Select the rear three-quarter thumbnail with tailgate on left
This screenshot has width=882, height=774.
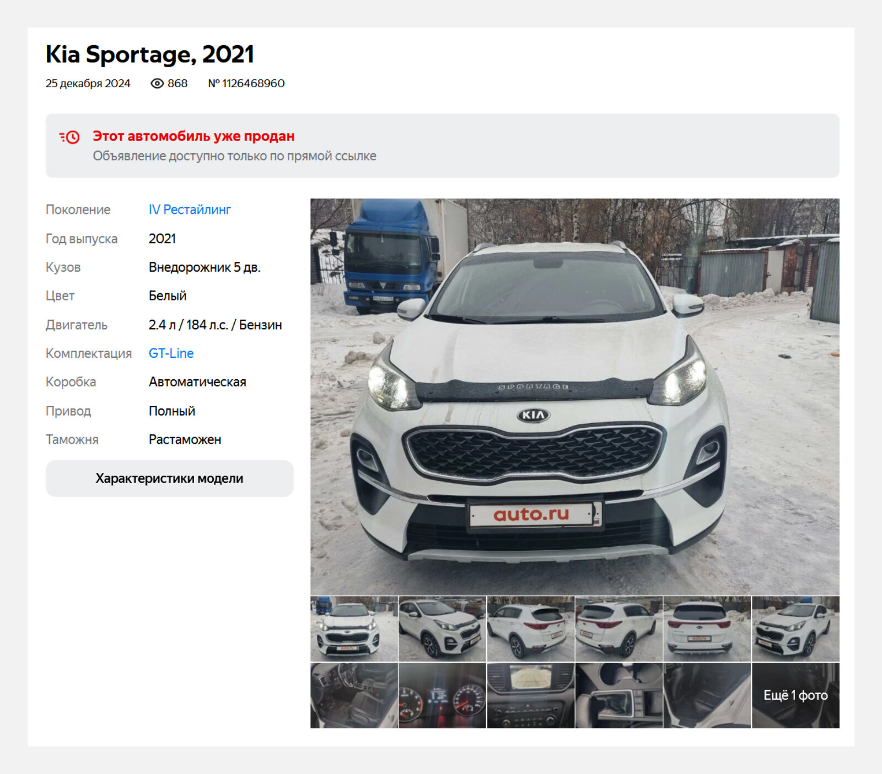[619, 629]
